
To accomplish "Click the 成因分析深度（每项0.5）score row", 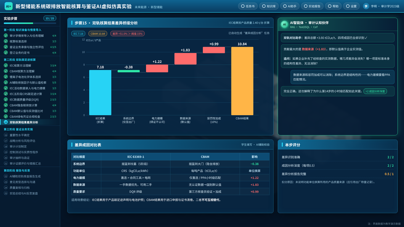I will 338,166.
